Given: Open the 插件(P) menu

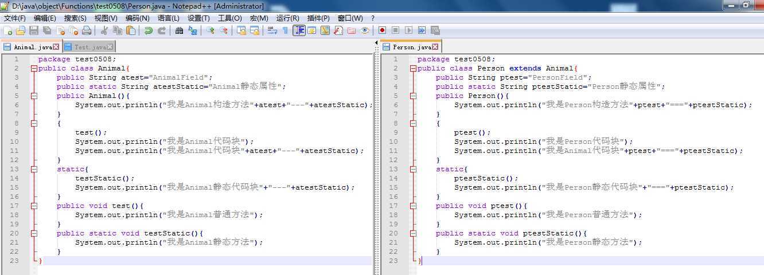Looking at the screenshot, I should click(x=318, y=18).
